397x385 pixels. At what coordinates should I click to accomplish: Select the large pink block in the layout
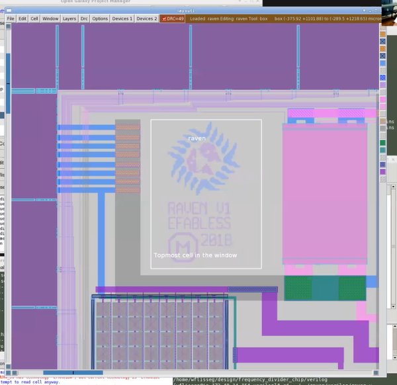(325, 194)
